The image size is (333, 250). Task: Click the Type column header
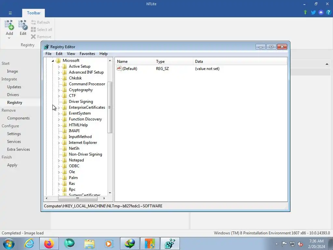[173, 62]
